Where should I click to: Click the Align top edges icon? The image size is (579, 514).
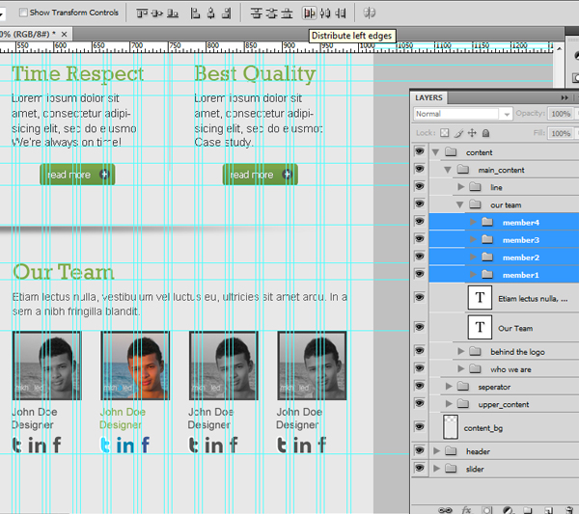pyautogui.click(x=142, y=14)
